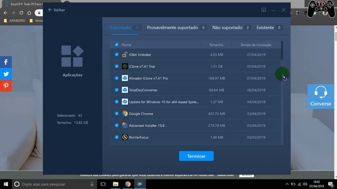Open the JUSUBZERO bookmark folder
The image size is (337, 189).
(15, 20)
